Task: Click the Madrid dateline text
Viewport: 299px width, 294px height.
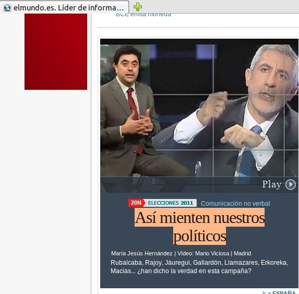Action: point(242,253)
